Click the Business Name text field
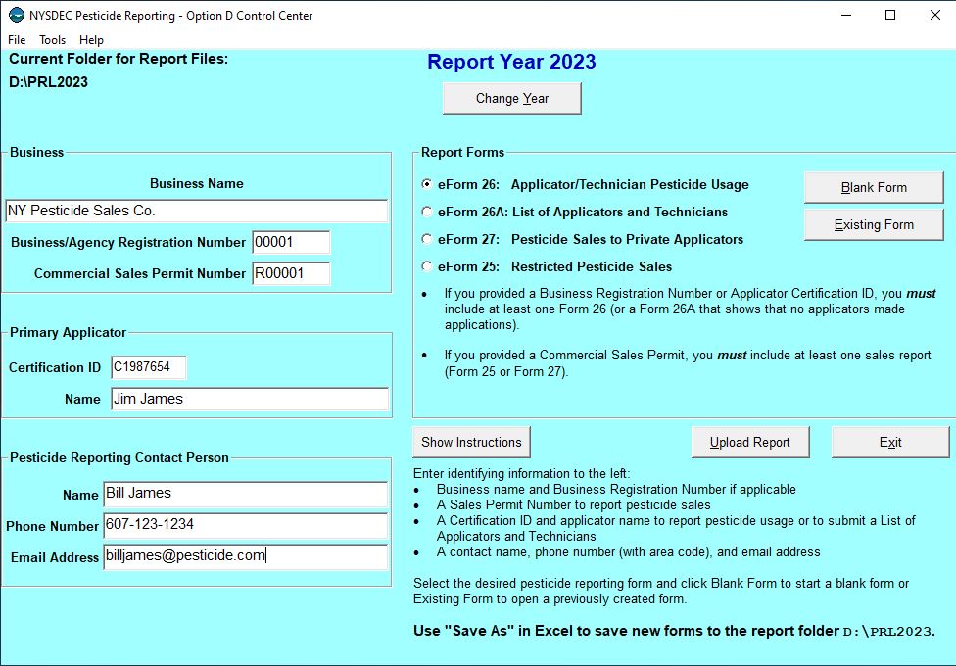 click(x=196, y=211)
